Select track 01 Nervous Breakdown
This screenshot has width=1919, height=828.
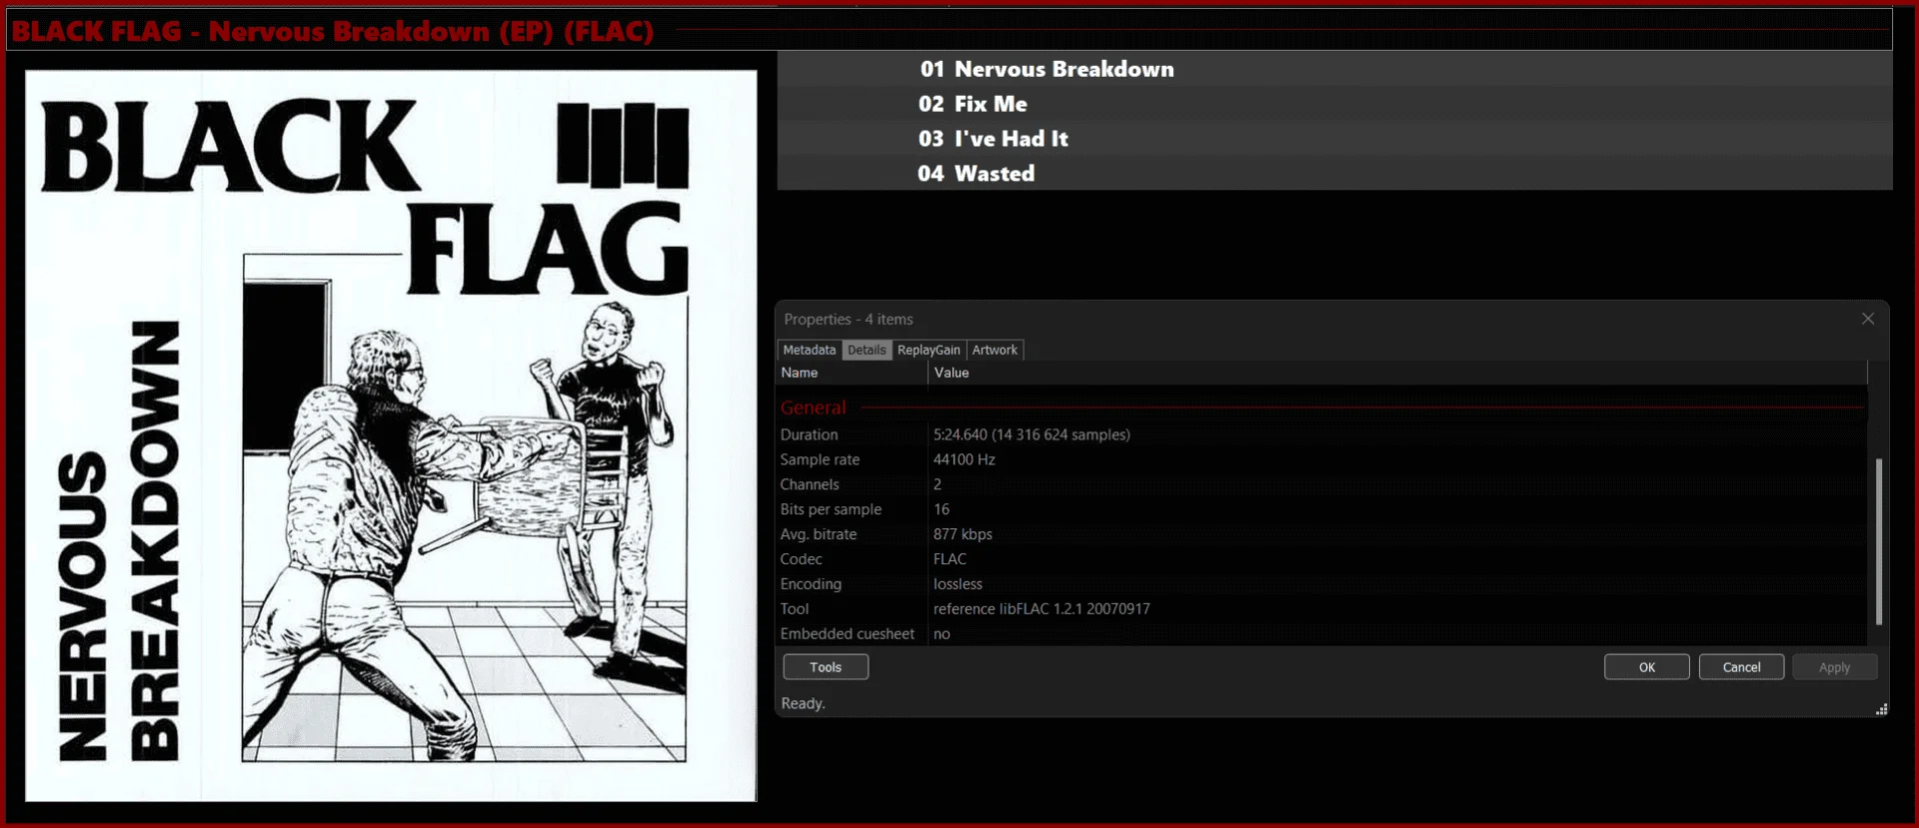click(x=1334, y=69)
